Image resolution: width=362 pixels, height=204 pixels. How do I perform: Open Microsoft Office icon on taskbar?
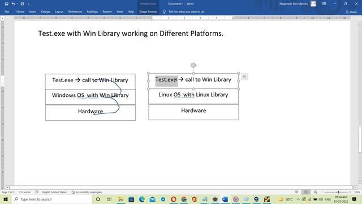point(195,199)
